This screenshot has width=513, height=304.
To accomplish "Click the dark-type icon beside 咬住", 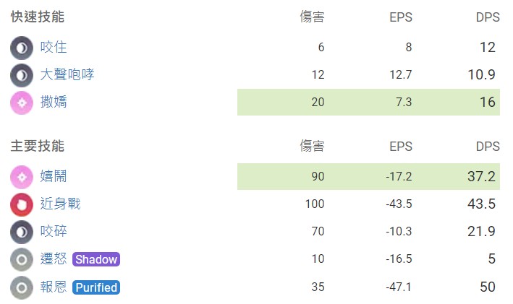I will pos(22,48).
